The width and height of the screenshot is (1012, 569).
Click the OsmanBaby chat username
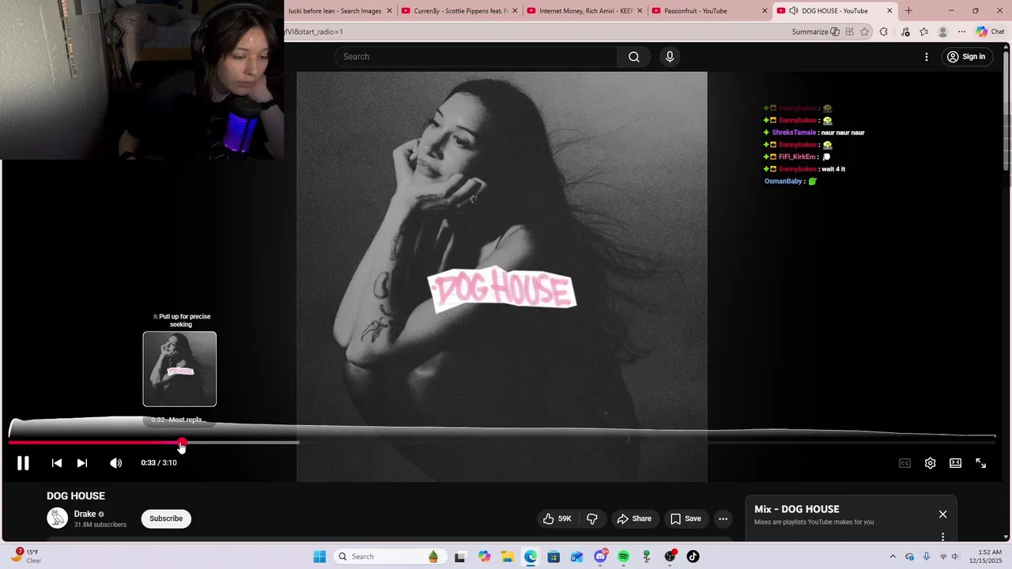[x=784, y=181]
